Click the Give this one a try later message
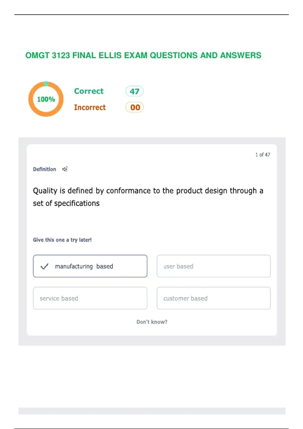 62,240
